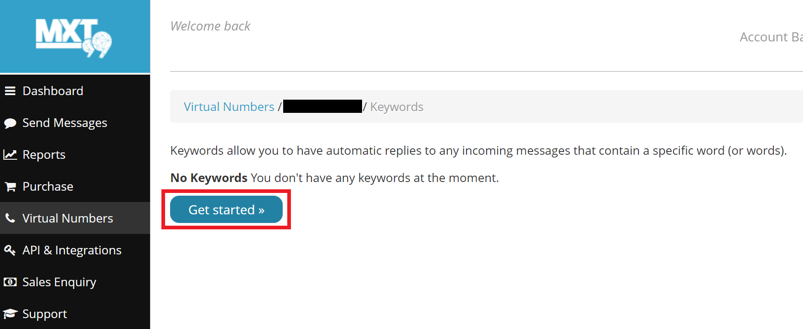
Task: Click the Send Messages chat bubble icon
Action: [x=10, y=122]
